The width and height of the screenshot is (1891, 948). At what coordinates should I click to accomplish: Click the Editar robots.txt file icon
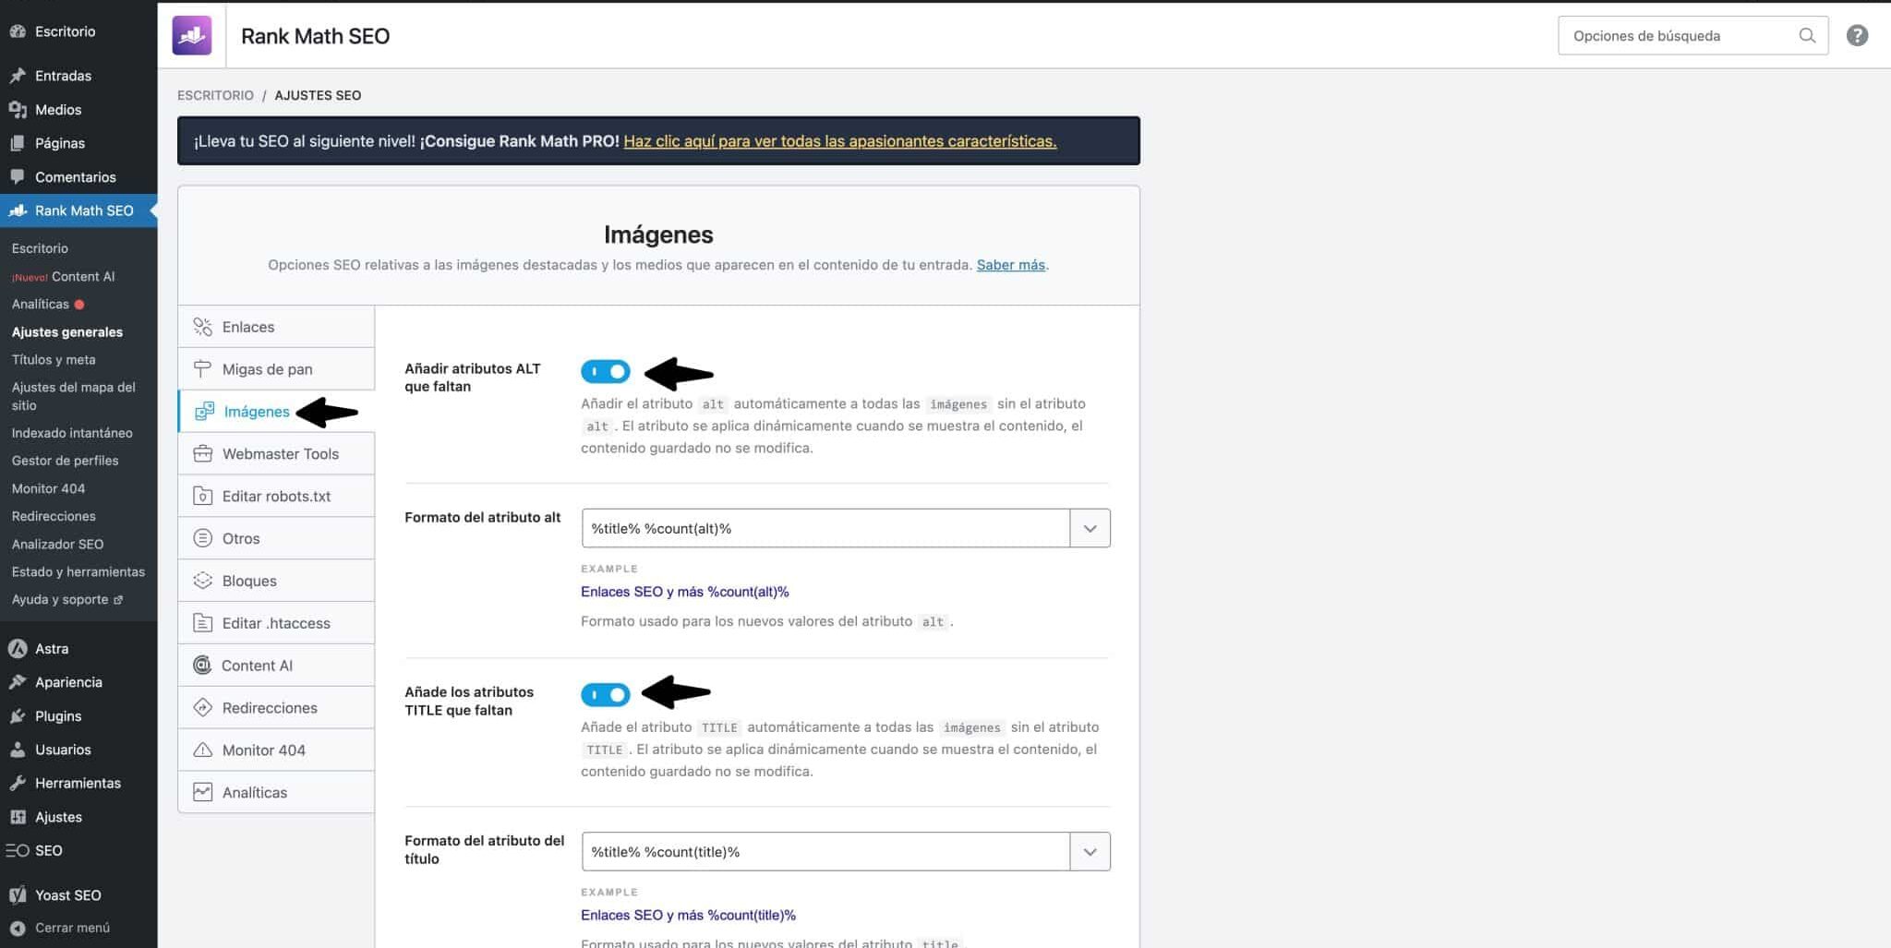click(x=202, y=497)
